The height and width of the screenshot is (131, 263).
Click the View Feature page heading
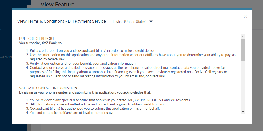pyautogui.click(x=57, y=4)
